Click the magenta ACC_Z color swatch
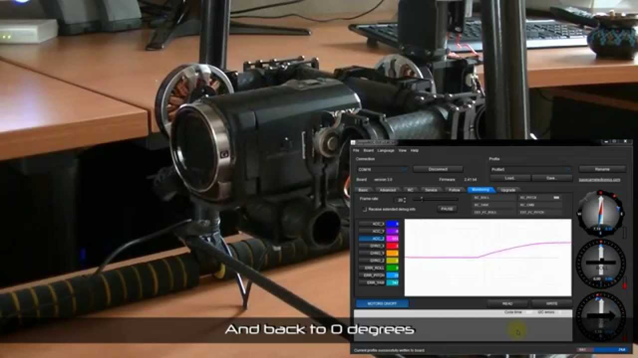The image size is (638, 358). click(393, 239)
